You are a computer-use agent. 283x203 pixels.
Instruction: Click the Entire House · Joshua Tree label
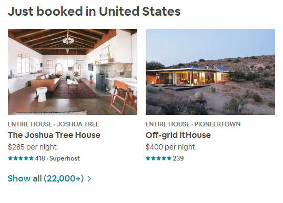tap(54, 124)
